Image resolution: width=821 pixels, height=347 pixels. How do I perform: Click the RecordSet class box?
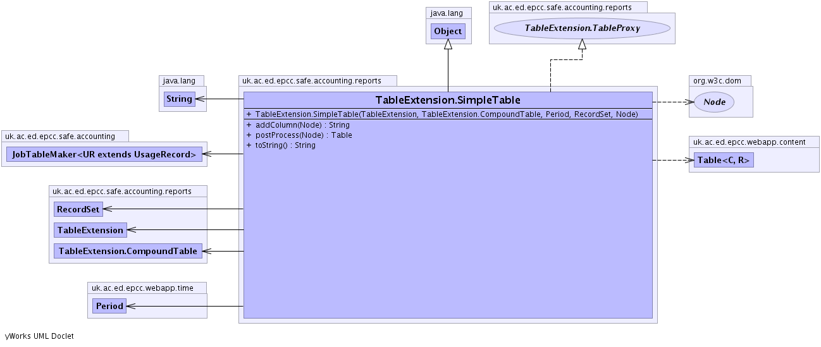[x=78, y=209]
